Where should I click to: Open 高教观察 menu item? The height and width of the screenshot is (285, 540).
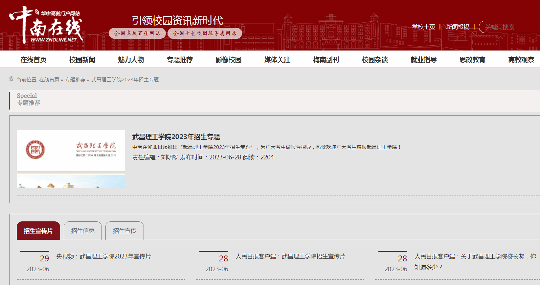[x=521, y=60]
